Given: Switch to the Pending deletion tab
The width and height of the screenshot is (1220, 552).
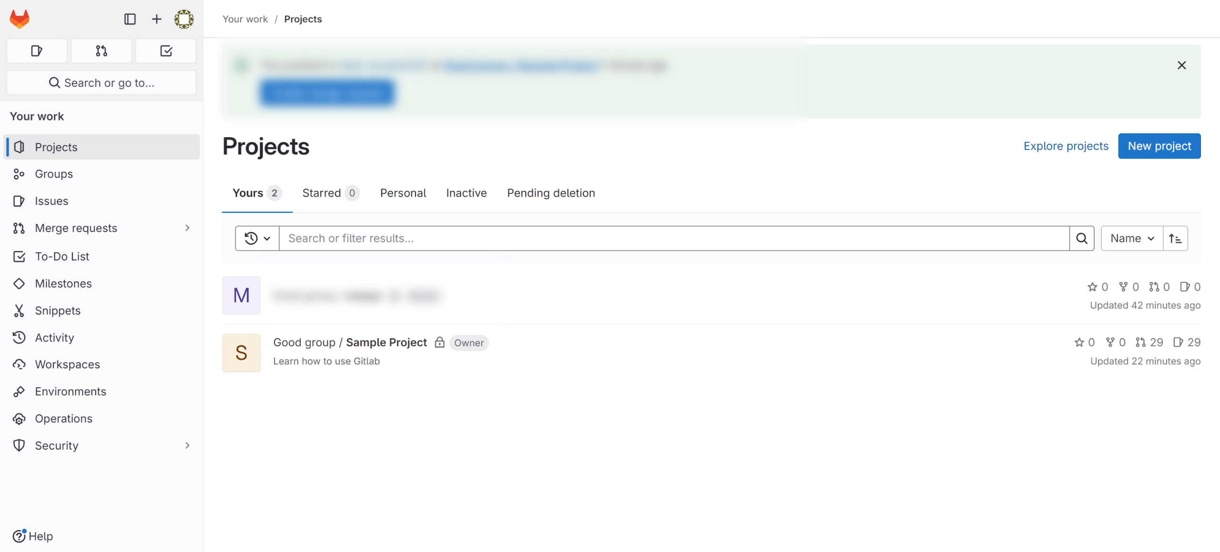Looking at the screenshot, I should 551,193.
